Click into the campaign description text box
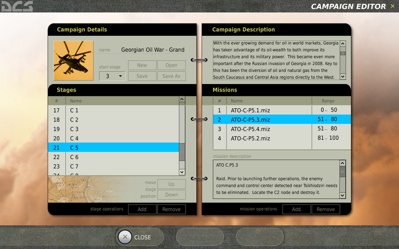The height and width of the screenshot is (249, 399). tap(276, 60)
